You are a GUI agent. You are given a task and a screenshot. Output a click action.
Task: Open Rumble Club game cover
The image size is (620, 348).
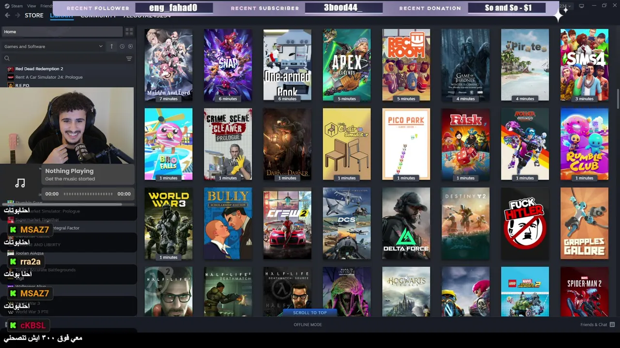[584, 144]
